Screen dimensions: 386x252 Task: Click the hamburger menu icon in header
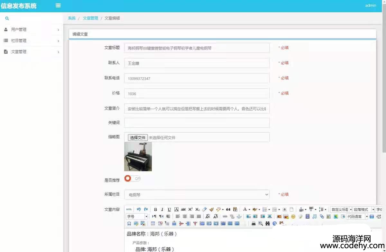click(x=58, y=5)
